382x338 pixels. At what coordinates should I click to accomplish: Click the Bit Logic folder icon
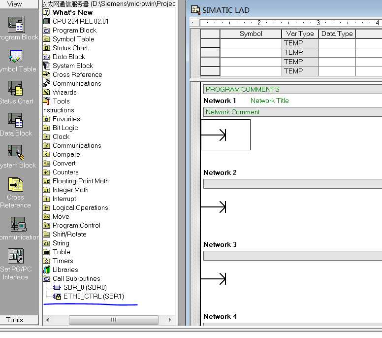click(x=46, y=128)
